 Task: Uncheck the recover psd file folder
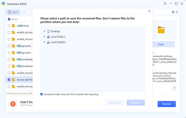click(9, 80)
